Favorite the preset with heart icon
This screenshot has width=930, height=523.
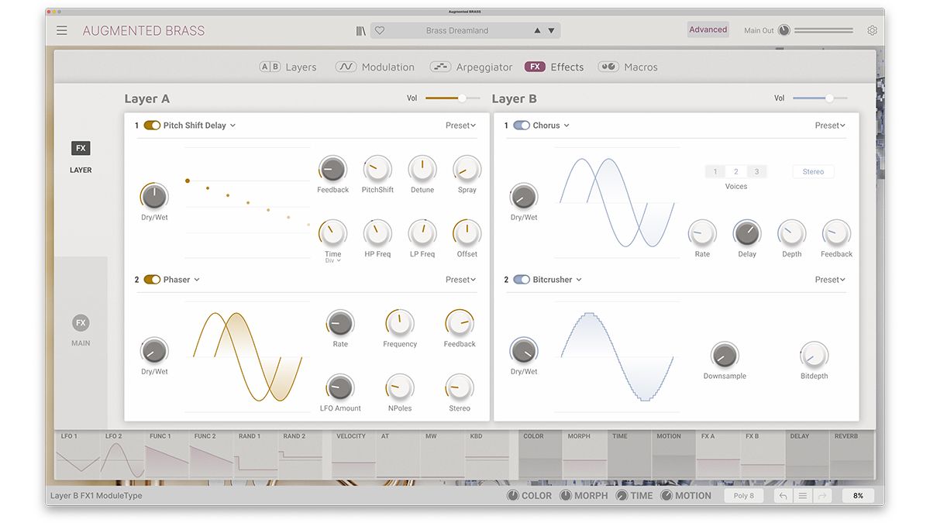[380, 31]
